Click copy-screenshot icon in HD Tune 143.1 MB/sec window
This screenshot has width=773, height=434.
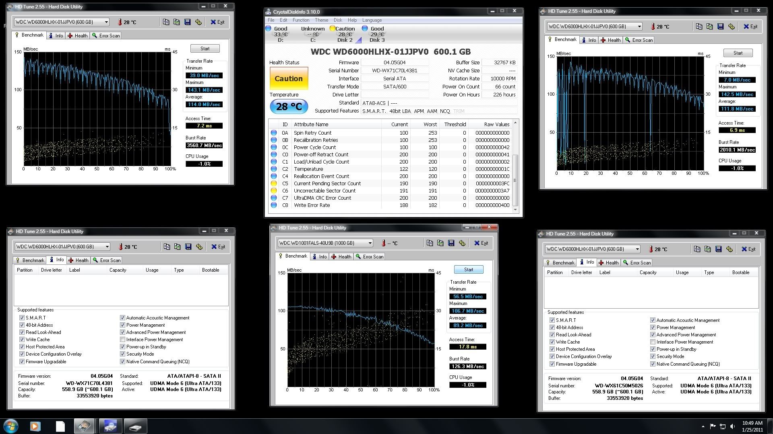point(176,22)
